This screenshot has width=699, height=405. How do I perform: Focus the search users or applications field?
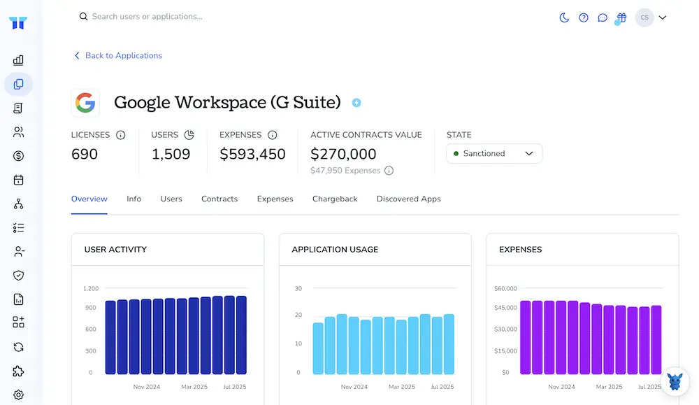(147, 17)
